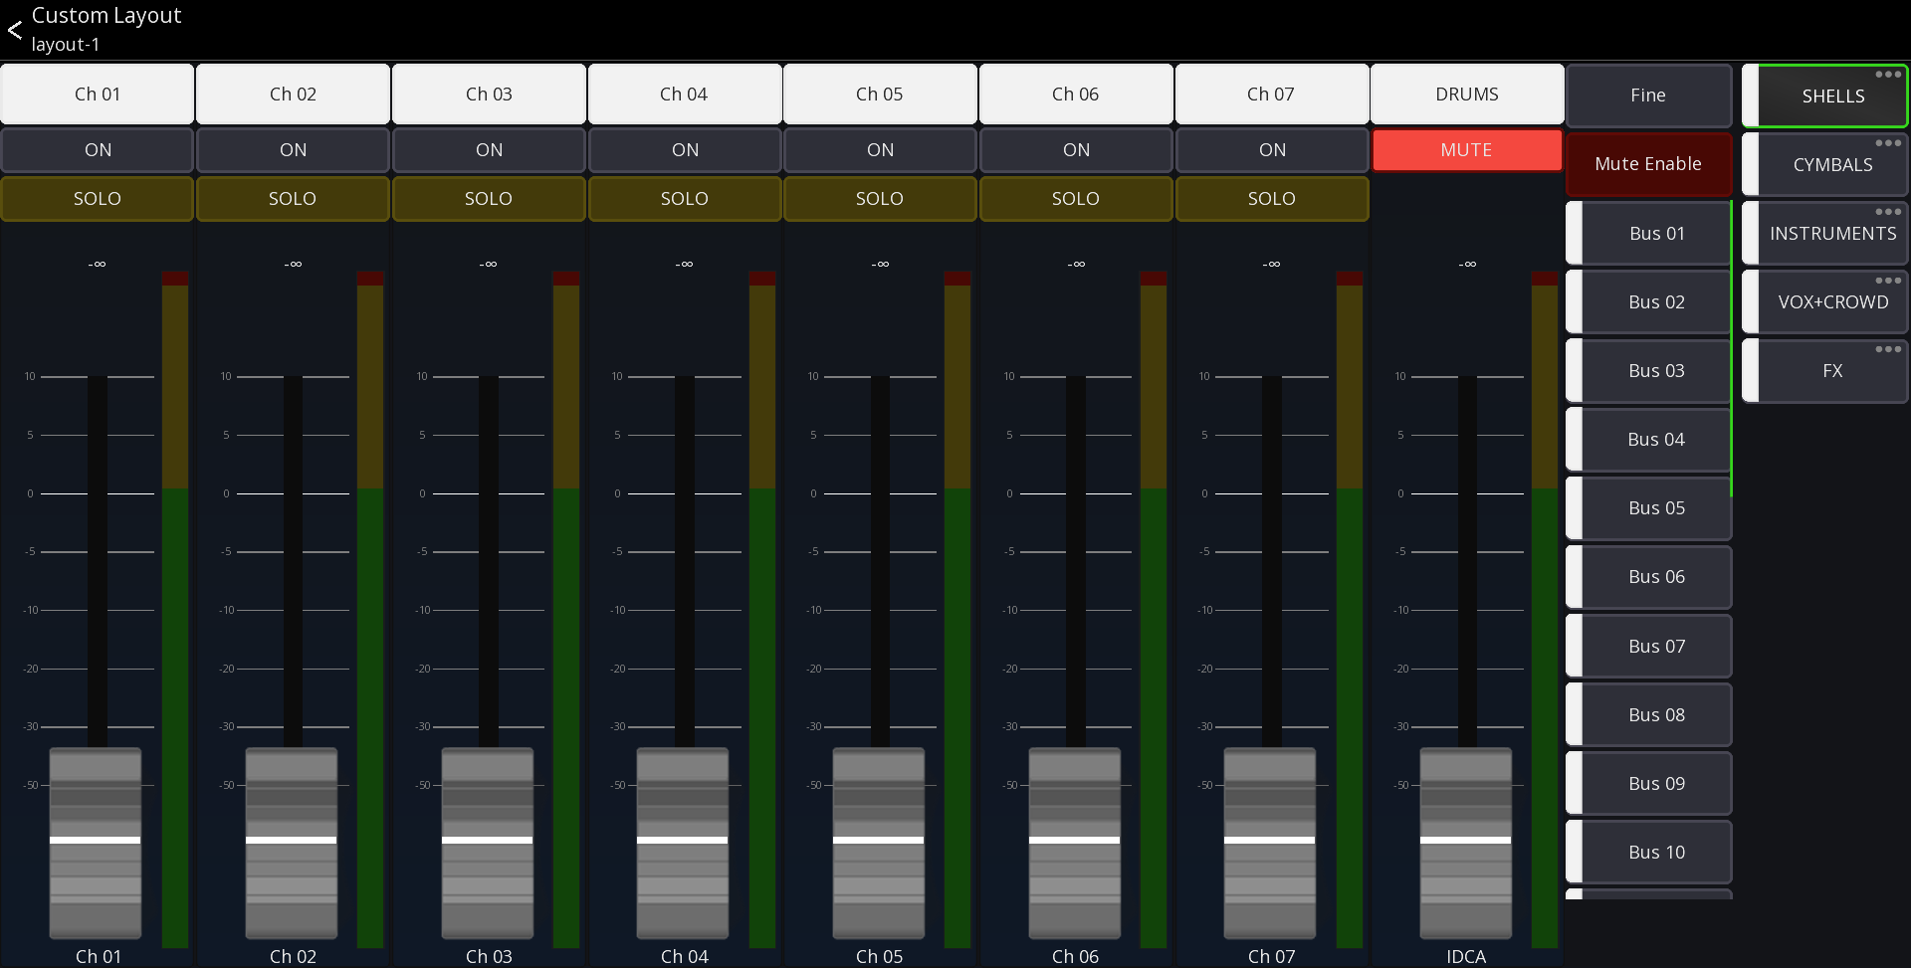Switch to the SHELLS layer

pos(1825,97)
